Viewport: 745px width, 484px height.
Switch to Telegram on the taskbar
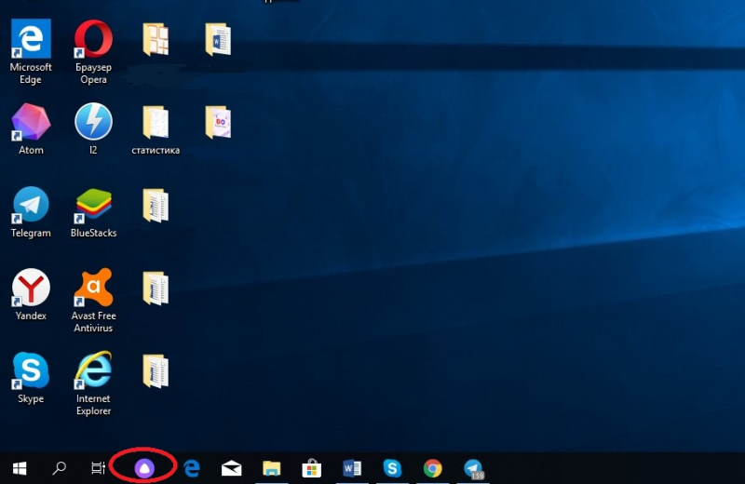(x=473, y=469)
